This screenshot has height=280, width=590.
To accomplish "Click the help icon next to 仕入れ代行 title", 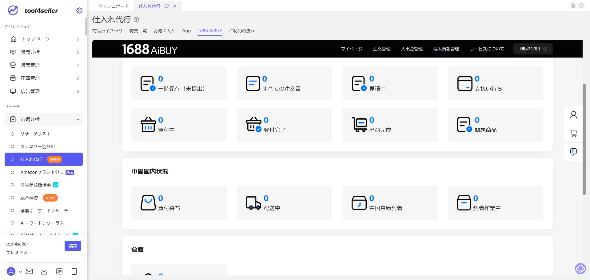I will click(x=136, y=19).
